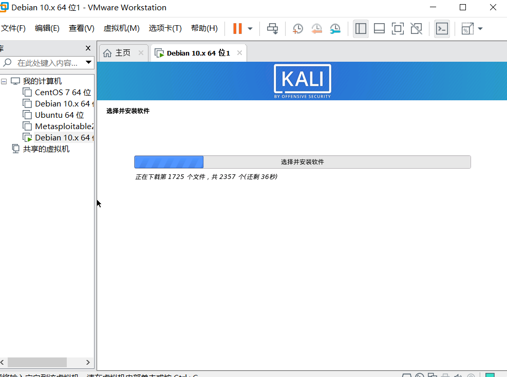
Task: Select the CentOS 7 64 位 virtual machine
Action: (x=63, y=92)
